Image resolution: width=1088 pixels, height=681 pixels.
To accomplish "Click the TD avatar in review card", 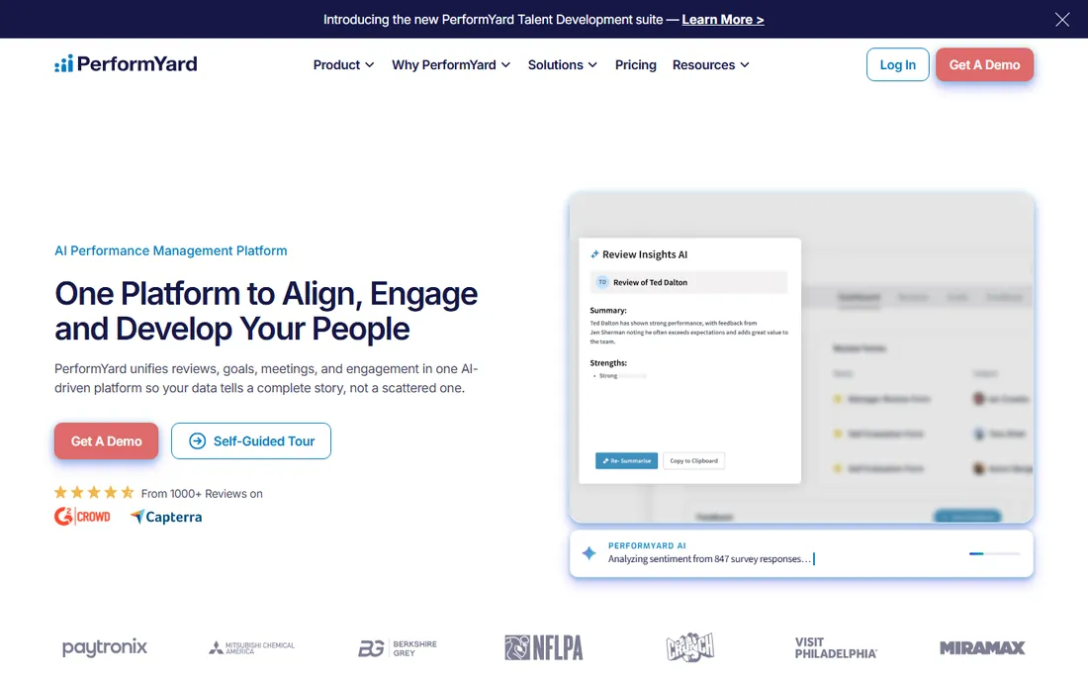I will point(602,282).
